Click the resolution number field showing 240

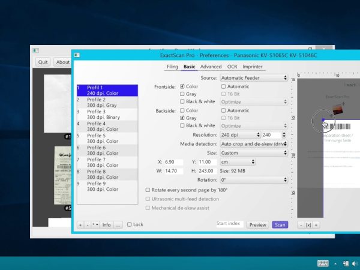click(x=271, y=135)
